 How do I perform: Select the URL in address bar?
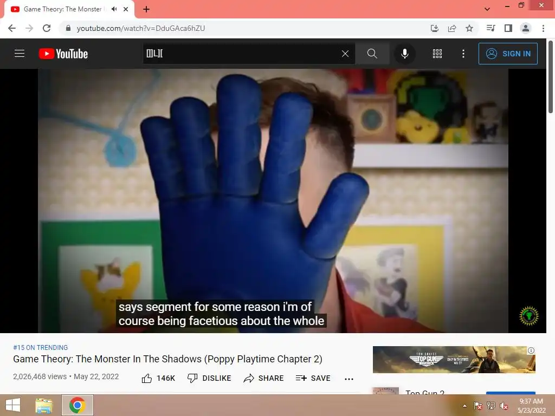point(141,28)
